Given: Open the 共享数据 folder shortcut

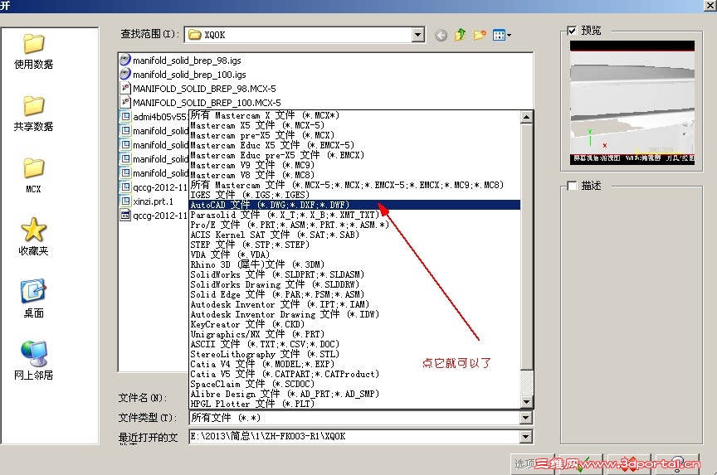Looking at the screenshot, I should click(x=34, y=114).
